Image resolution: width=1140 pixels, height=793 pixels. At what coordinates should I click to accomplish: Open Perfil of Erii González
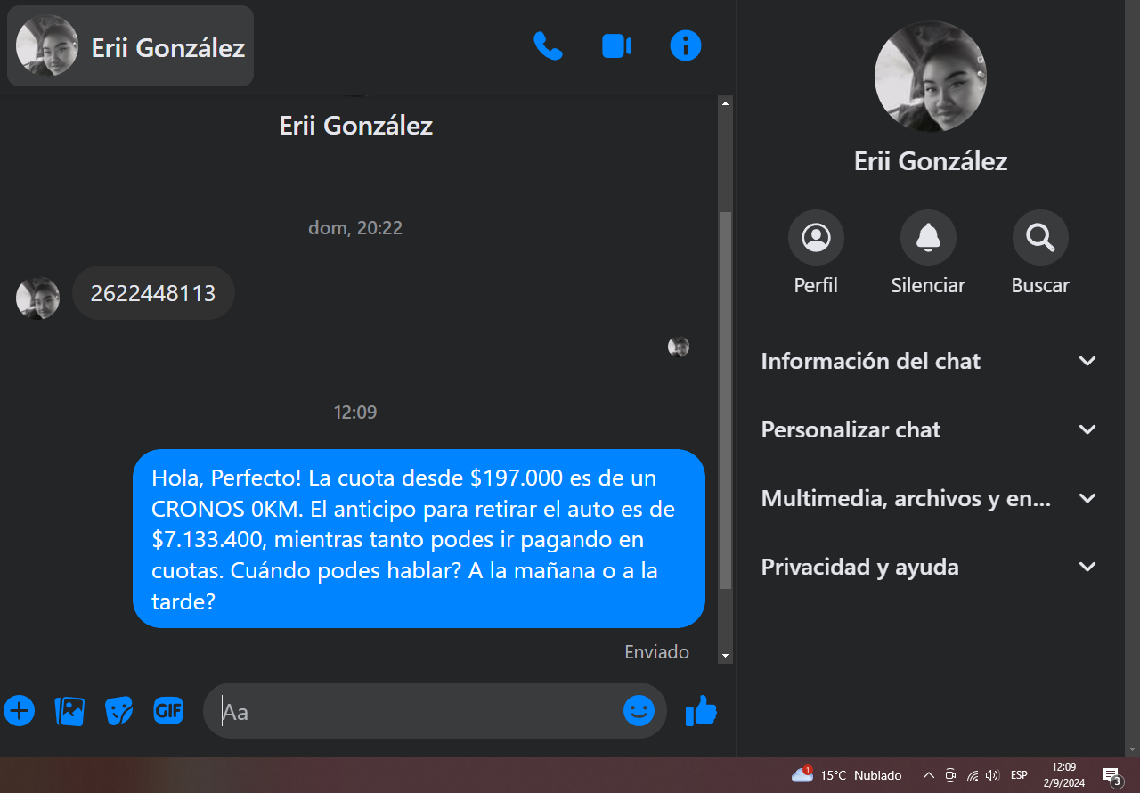click(x=816, y=237)
